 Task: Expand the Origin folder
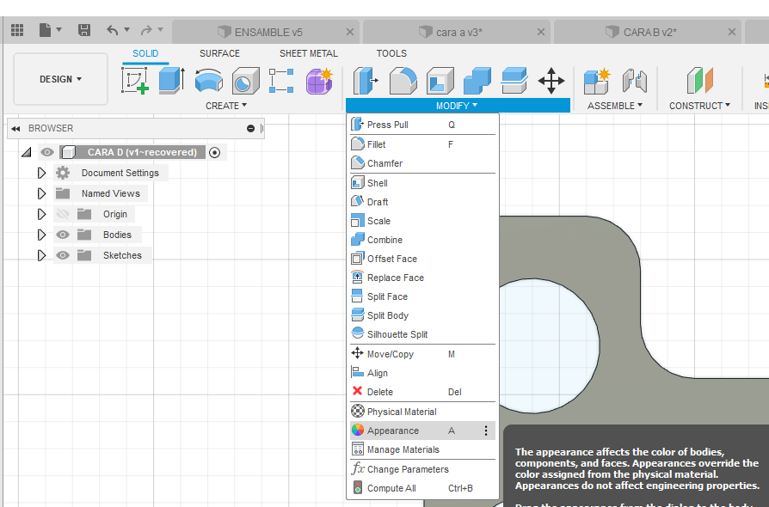click(41, 214)
